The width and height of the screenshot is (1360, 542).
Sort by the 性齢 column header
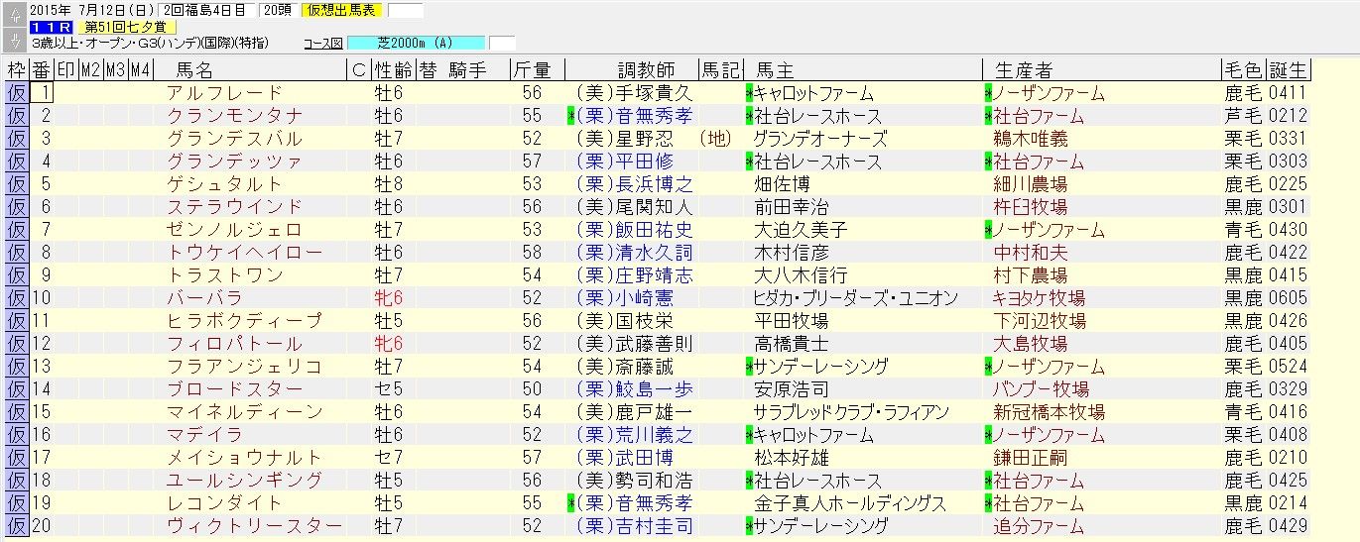393,70
